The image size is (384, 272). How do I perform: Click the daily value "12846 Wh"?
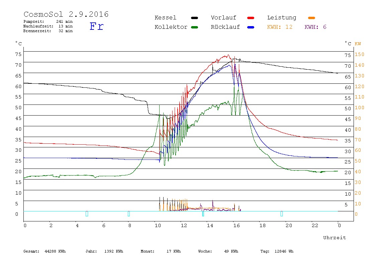tap(284, 251)
